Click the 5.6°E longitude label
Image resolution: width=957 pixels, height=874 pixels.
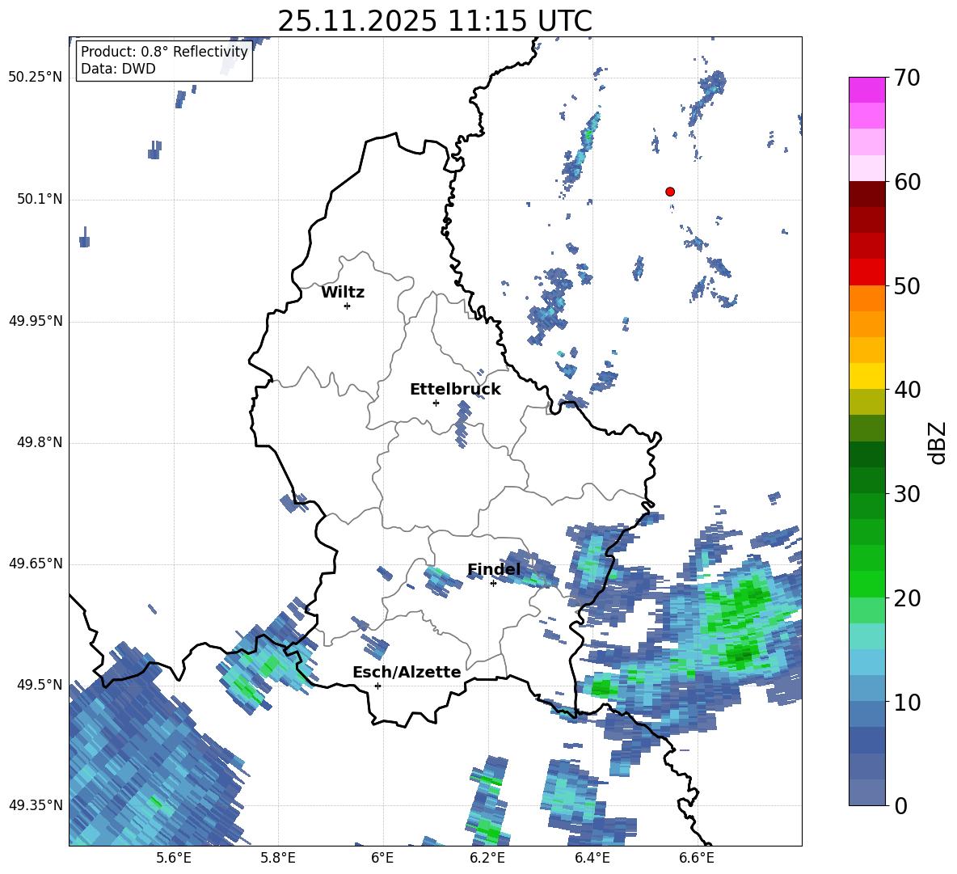coord(173,858)
